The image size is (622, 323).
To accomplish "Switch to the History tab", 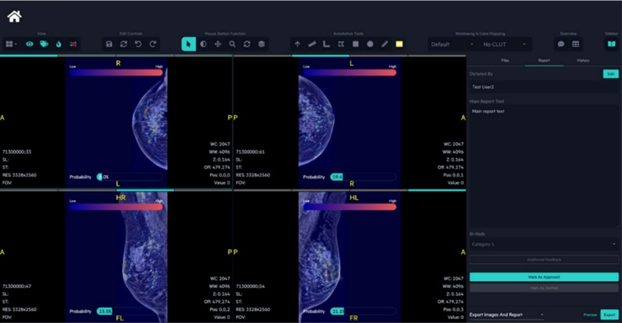I will click(x=583, y=60).
